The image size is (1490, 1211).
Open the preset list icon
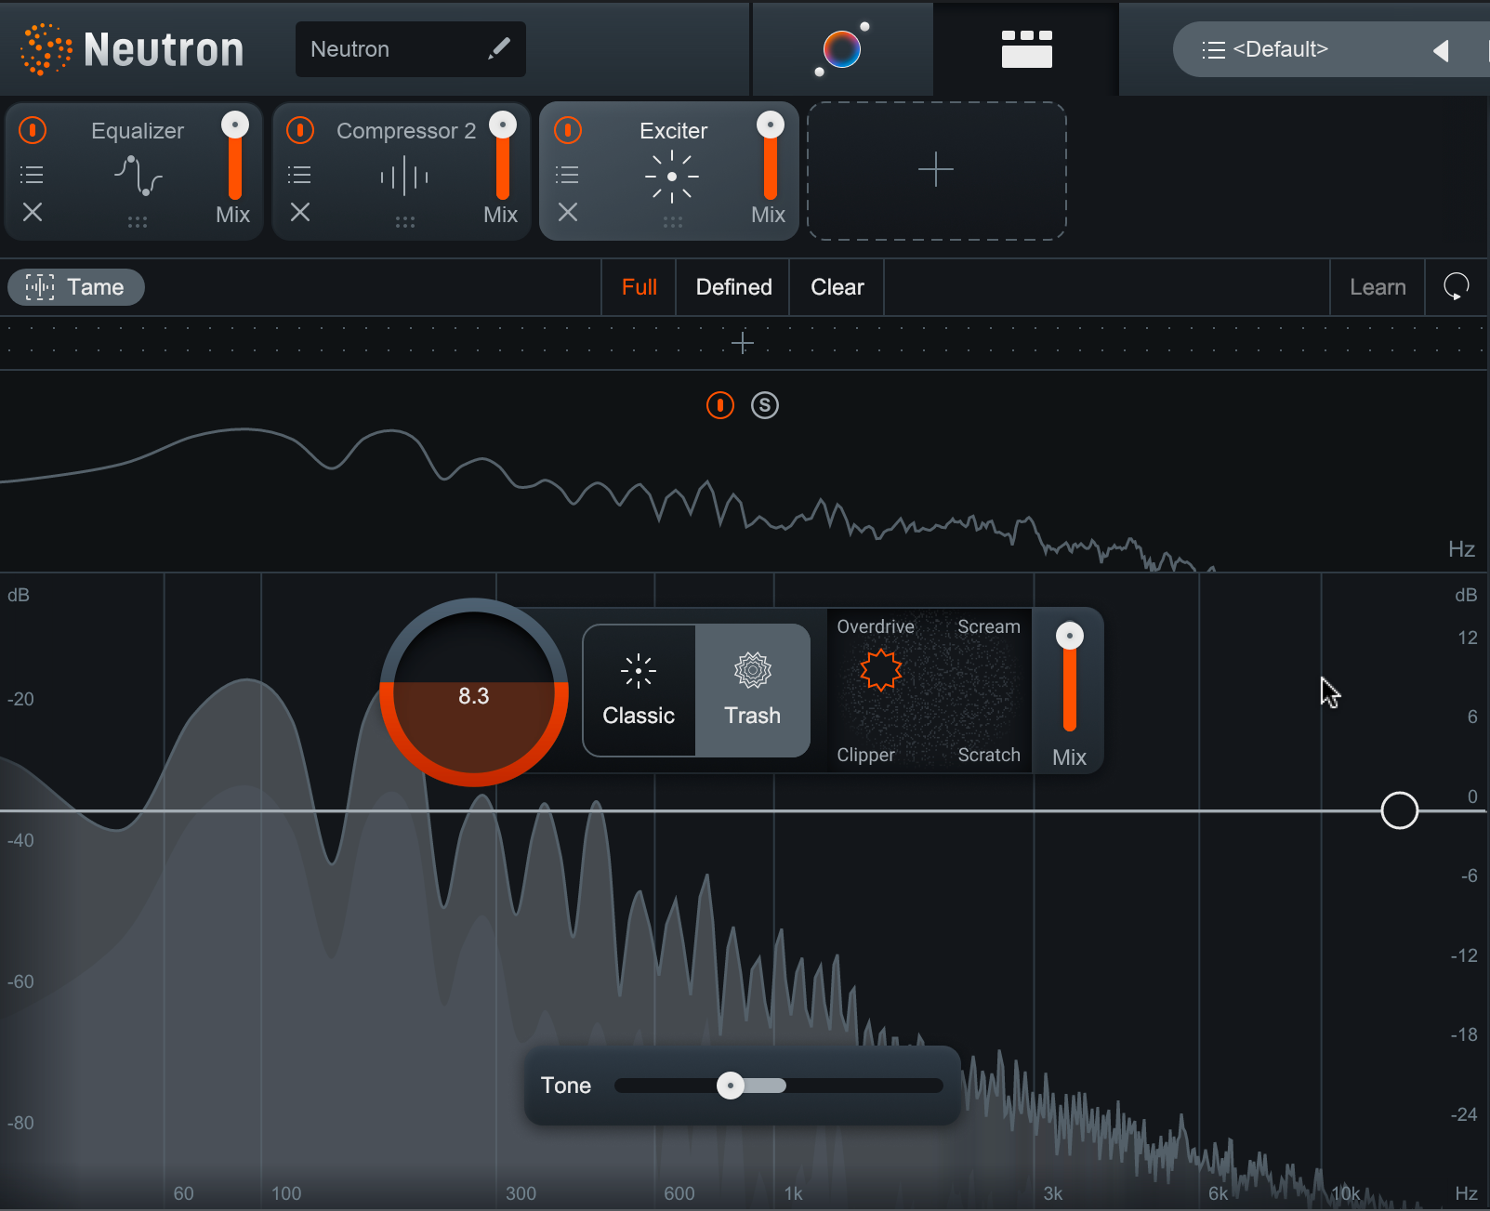coord(1213,49)
